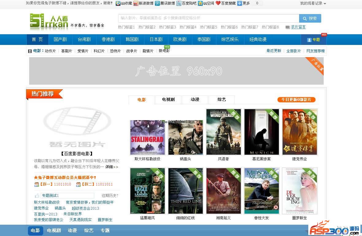Open Midsomer Murders 兽性大发 poster

pos(262,191)
